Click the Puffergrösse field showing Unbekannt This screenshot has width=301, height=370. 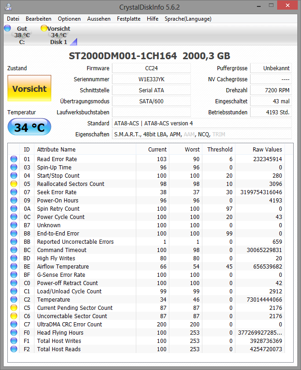[271, 68]
